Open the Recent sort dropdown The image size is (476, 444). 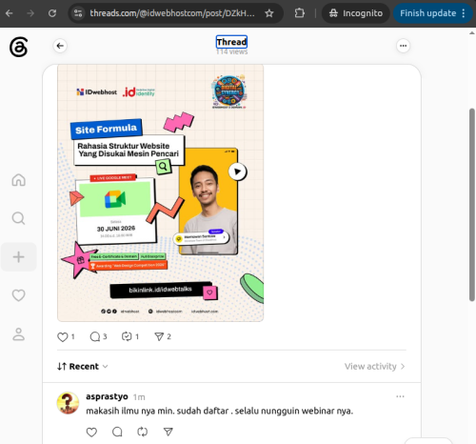click(83, 366)
